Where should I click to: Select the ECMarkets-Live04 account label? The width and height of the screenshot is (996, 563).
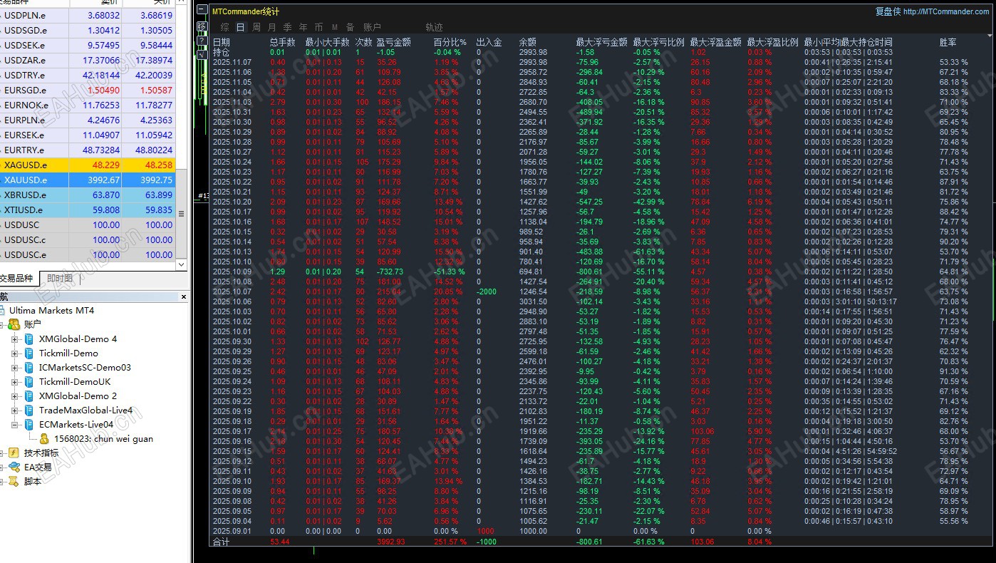point(76,425)
